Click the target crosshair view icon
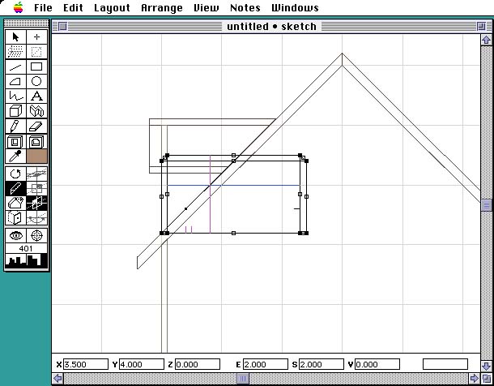 (36, 235)
